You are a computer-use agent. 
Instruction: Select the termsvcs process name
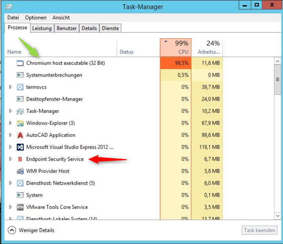click(36, 87)
